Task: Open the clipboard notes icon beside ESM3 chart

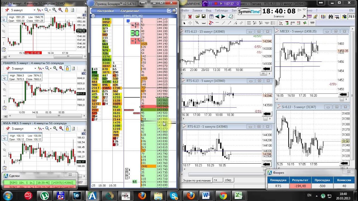Action: (x=4, y=50)
